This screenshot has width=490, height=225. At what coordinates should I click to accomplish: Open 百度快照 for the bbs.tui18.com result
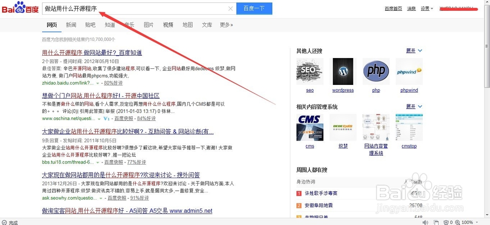tap(114, 162)
